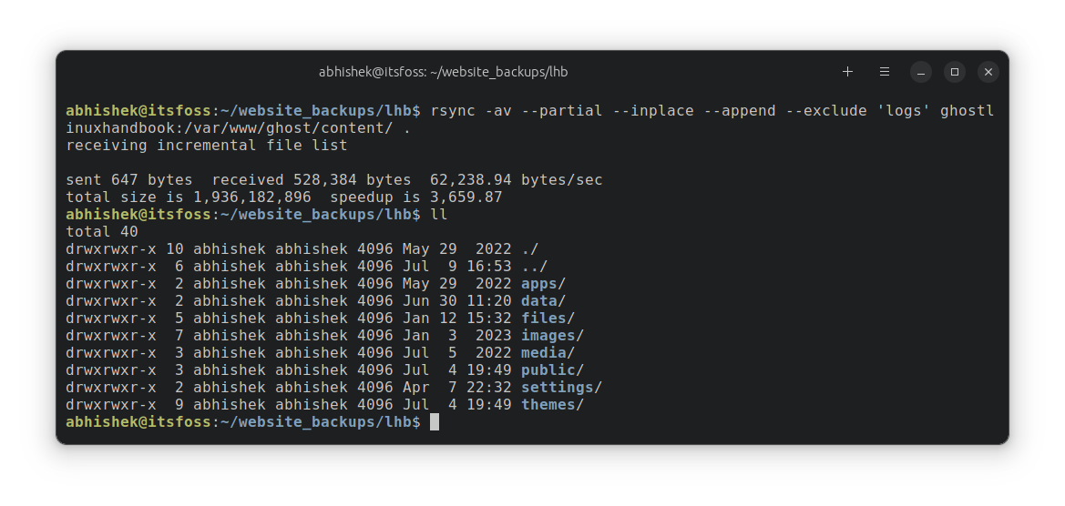1065x506 pixels.
Task: Click 'inuxhandbook:/var/www/ghost/content/' path text
Action: pyautogui.click(x=229, y=128)
